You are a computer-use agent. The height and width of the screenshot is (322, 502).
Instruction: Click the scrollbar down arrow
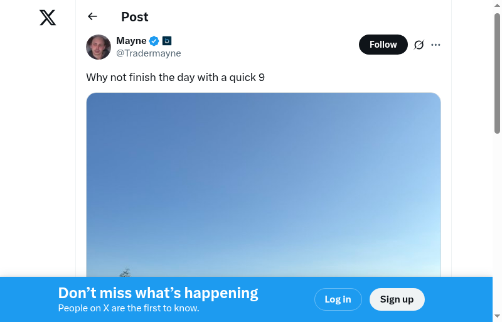(x=497, y=316)
